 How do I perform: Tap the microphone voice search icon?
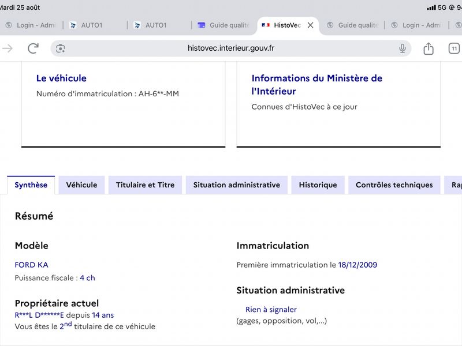pos(402,48)
